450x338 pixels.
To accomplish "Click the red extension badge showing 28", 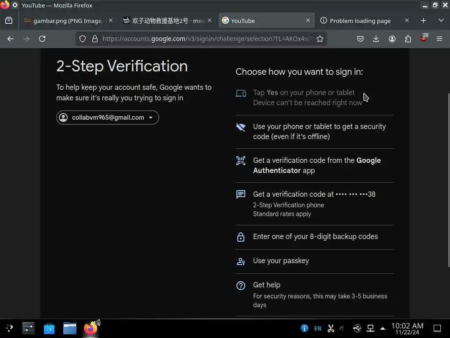I will [424, 38].
